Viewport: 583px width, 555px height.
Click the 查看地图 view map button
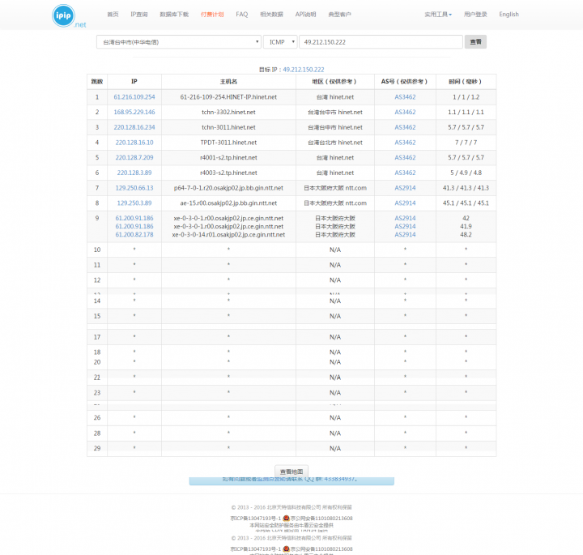[291, 472]
